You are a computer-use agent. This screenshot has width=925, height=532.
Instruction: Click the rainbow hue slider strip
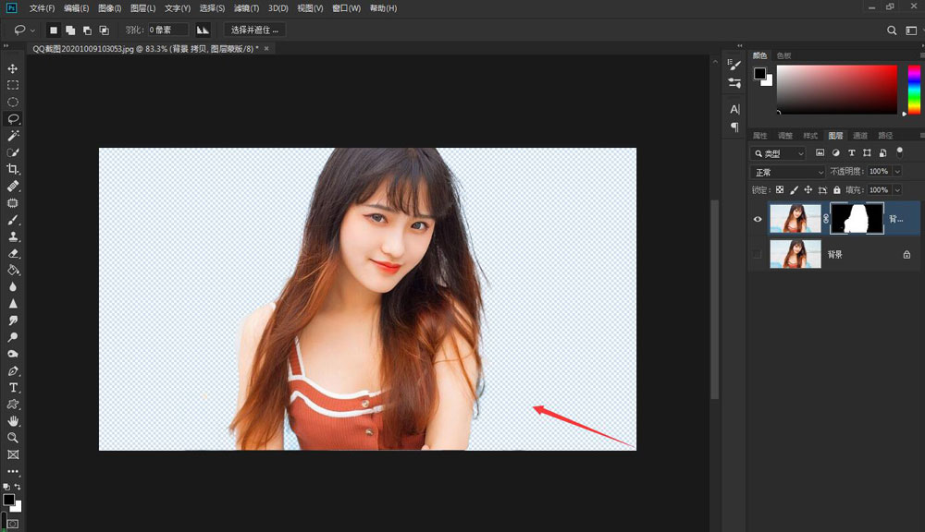913,89
